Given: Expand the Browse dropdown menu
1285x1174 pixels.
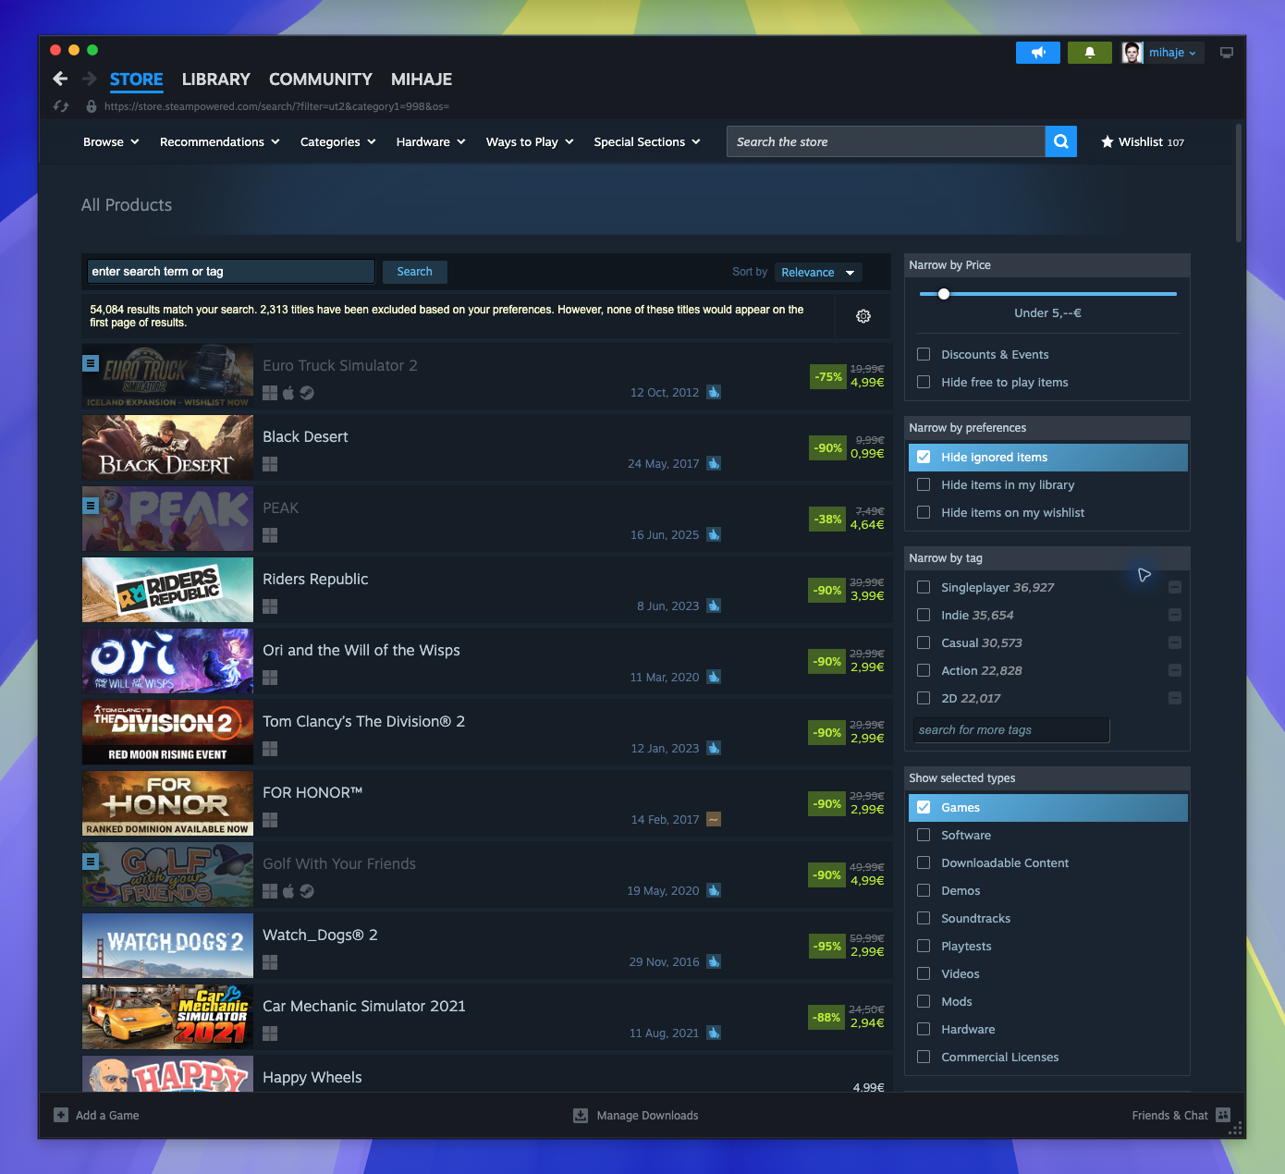Looking at the screenshot, I should [111, 141].
